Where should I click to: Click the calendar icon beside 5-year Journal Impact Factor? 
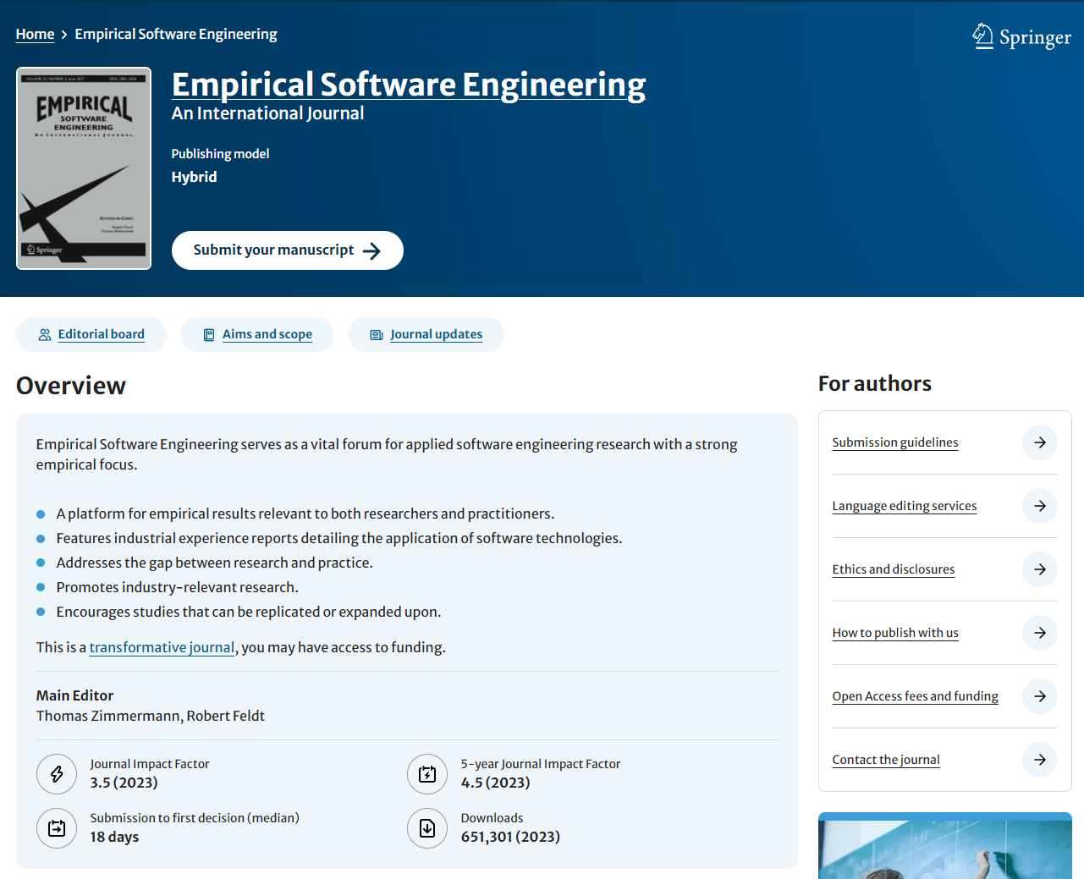[x=427, y=774]
